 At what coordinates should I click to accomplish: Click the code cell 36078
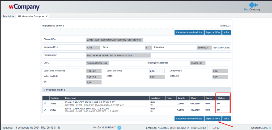[53, 104]
